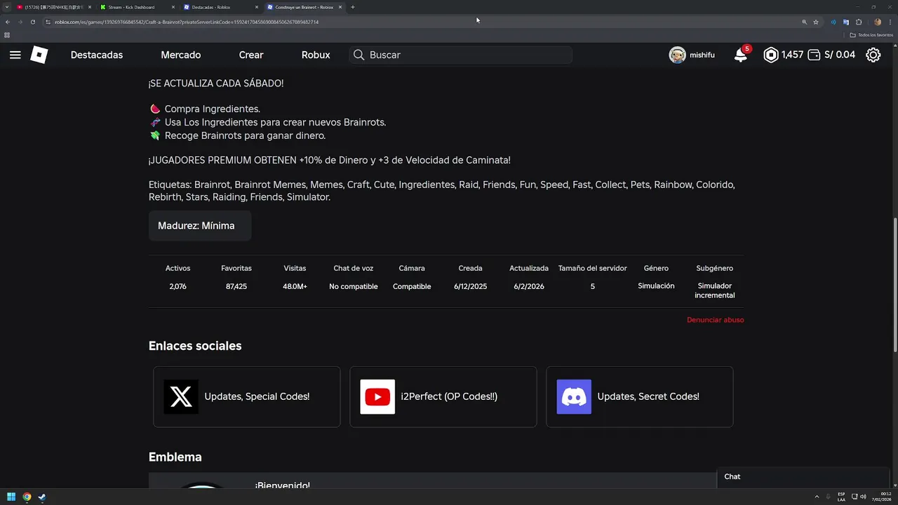Open the 1,457 Robux balance
Image resolution: width=898 pixels, height=505 pixels.
(x=793, y=55)
